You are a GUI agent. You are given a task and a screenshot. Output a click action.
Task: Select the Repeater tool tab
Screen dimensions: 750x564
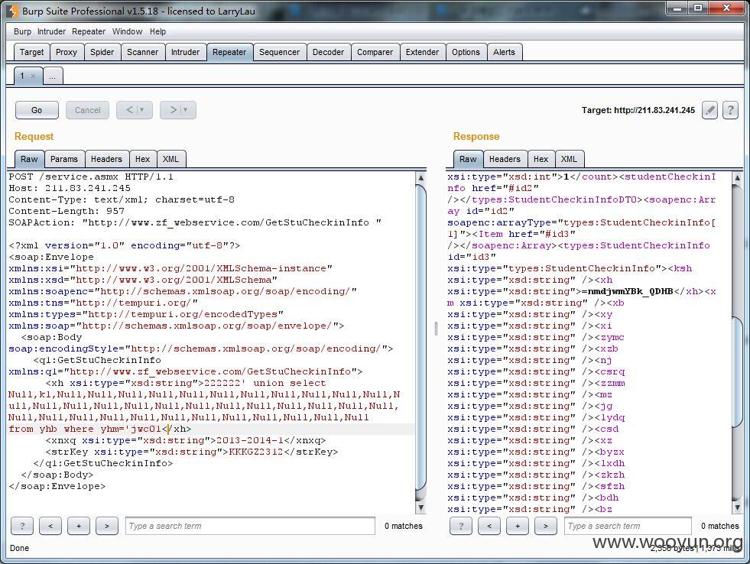point(229,52)
